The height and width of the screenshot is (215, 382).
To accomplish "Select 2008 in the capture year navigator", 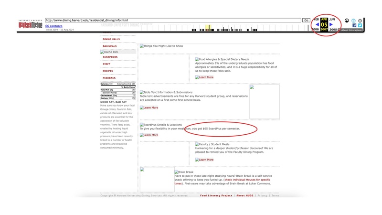I will (x=333, y=30).
